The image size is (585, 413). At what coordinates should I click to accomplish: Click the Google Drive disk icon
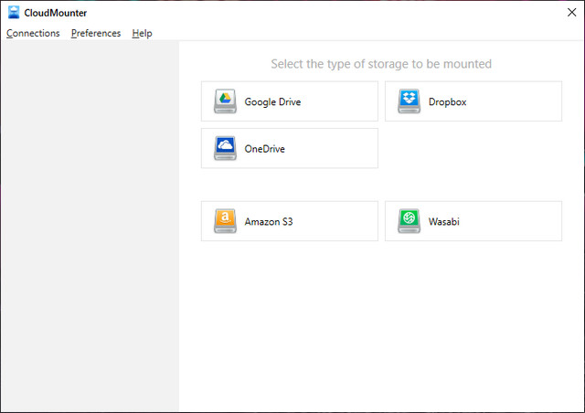225,101
